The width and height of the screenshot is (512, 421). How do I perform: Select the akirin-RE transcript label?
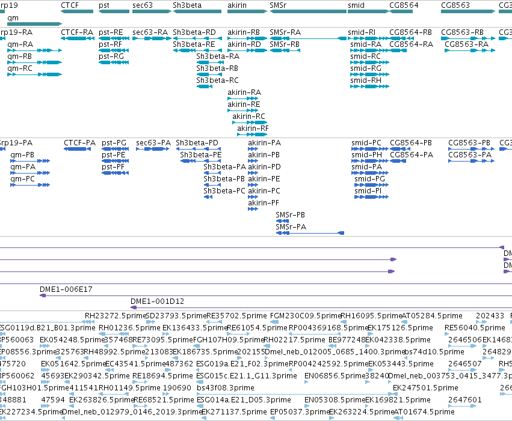click(244, 104)
